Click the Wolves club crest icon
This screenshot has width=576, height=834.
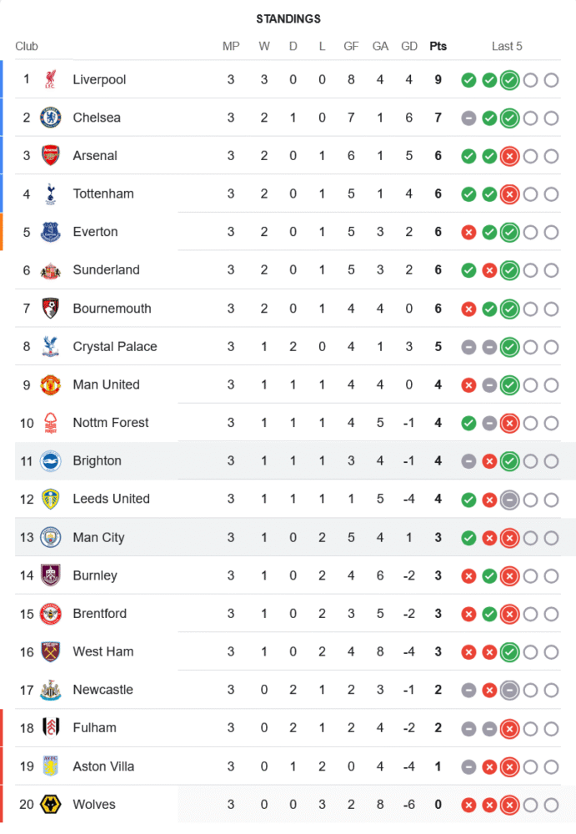[51, 804]
